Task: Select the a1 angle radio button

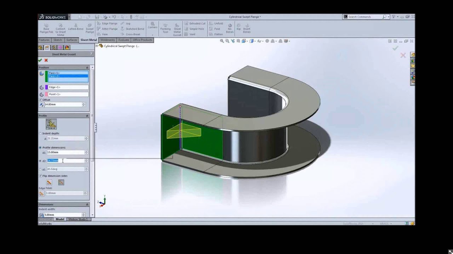Action: [40, 169]
